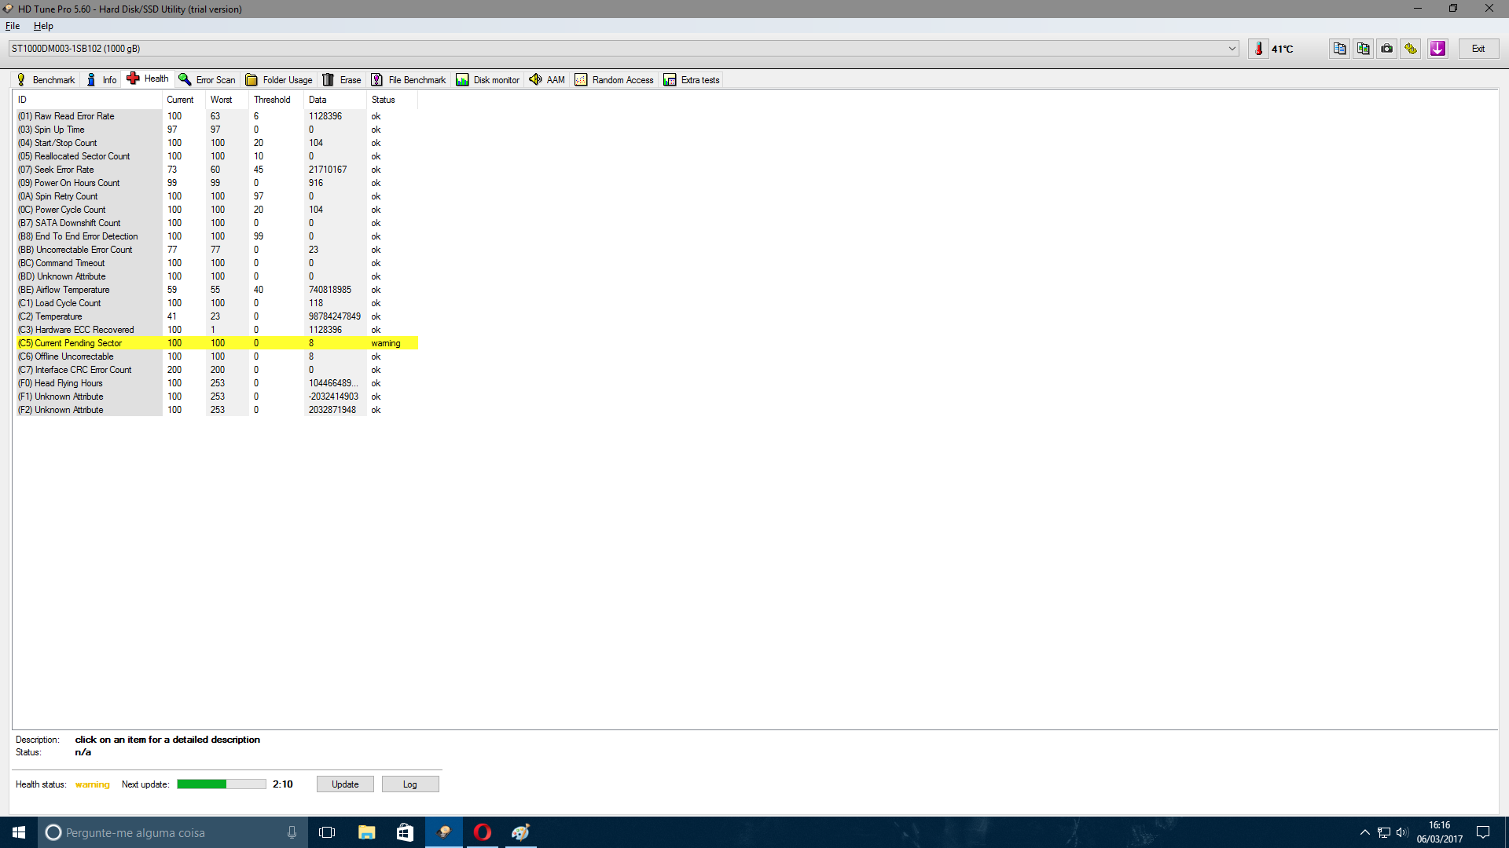The image size is (1509, 848).
Task: Select the Current Pending Sector row
Action: [216, 343]
